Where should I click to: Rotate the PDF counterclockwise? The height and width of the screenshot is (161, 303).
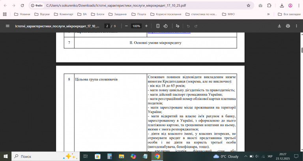(x=165, y=26)
